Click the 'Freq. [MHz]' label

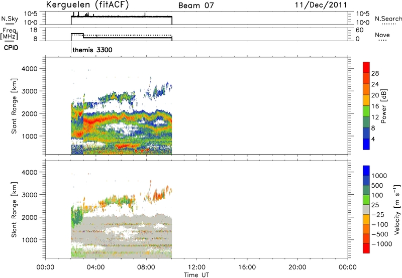(x=10, y=34)
